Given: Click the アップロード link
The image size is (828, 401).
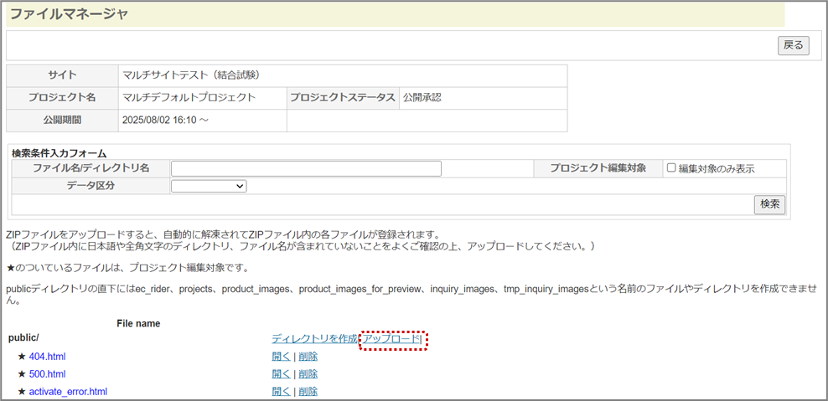Looking at the screenshot, I should coord(391,338).
